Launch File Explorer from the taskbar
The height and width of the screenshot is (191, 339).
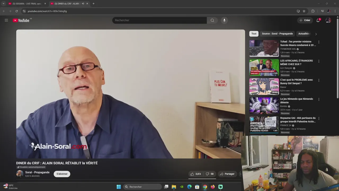174,187
